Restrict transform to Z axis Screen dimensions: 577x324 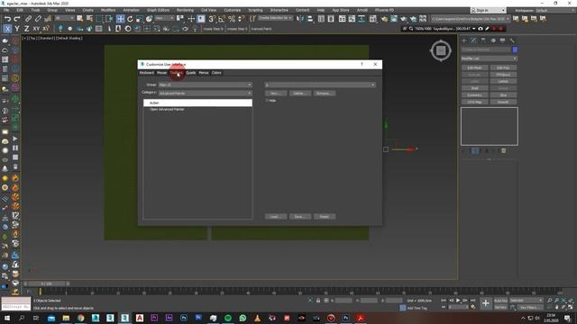(x=26, y=29)
